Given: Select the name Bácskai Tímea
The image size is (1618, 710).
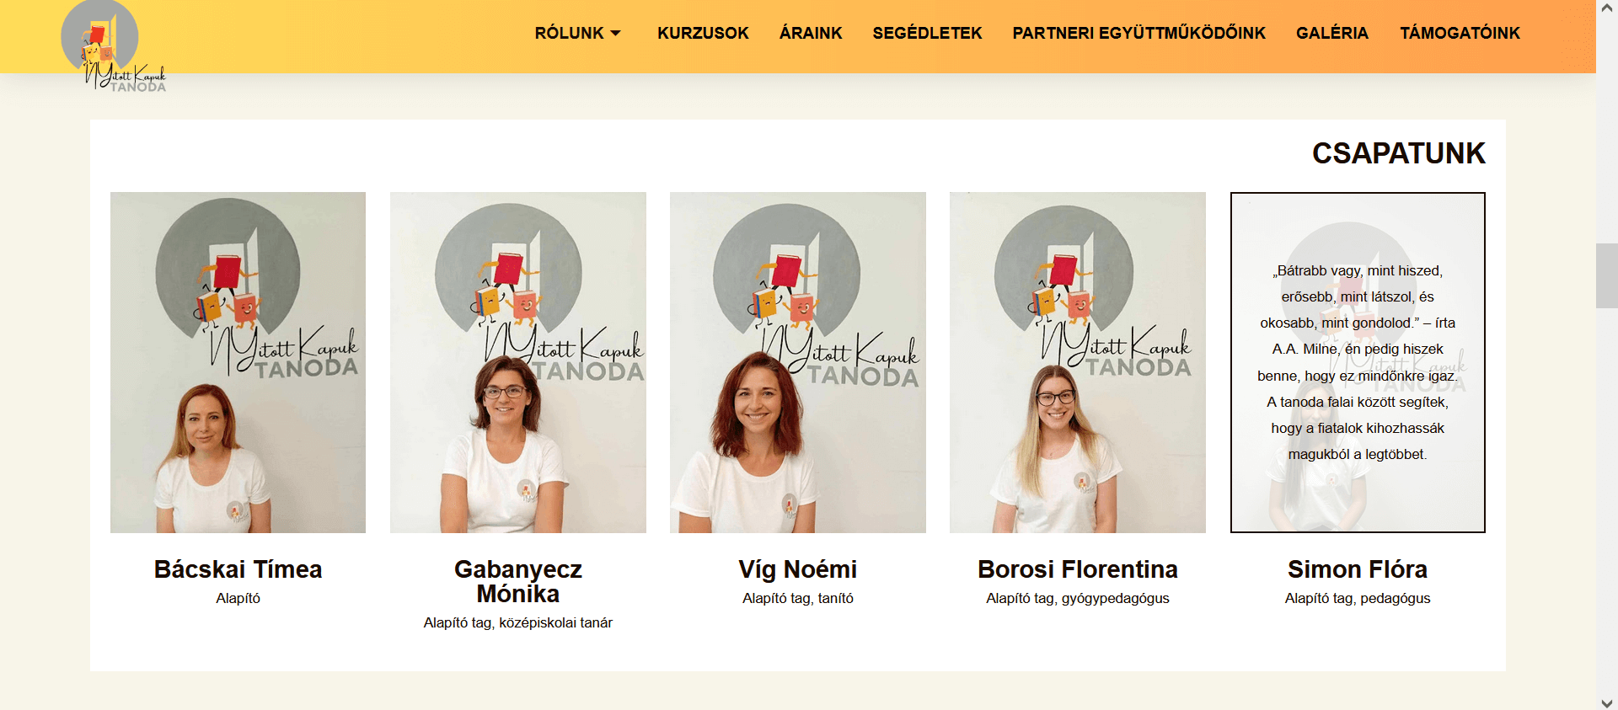Looking at the screenshot, I should click(238, 569).
